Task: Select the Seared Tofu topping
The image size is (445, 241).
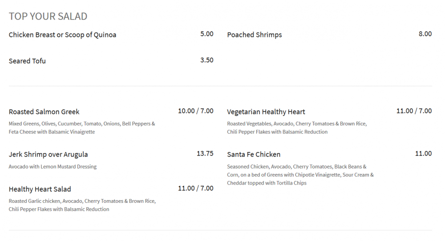Action: [27, 61]
